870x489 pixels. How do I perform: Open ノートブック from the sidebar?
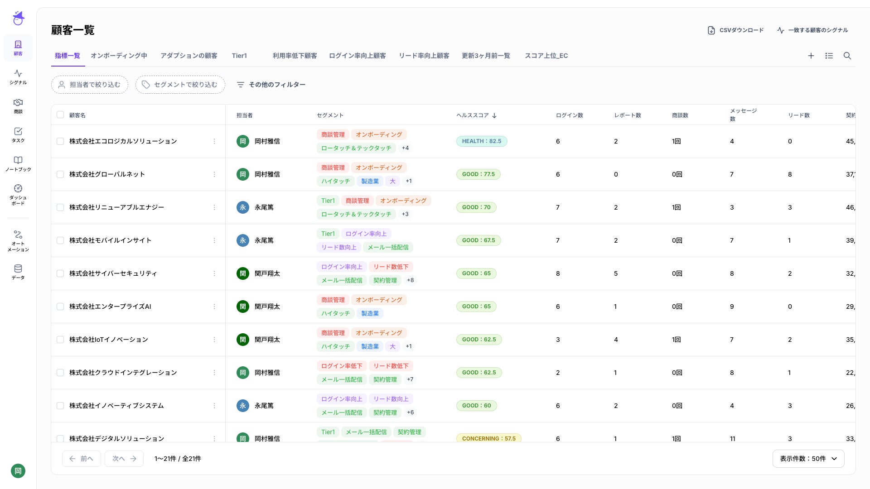pos(18,163)
